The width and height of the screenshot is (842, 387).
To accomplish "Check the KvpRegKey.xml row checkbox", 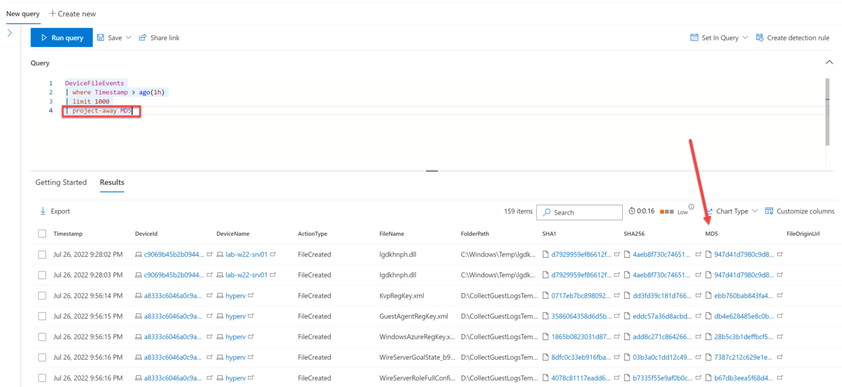I will click(42, 296).
